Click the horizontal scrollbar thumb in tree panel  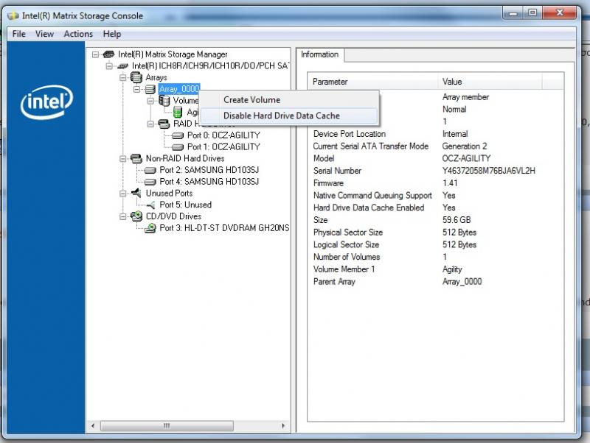(x=167, y=426)
